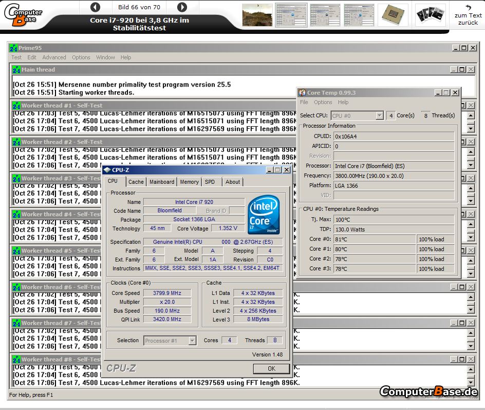Open the Help menu in Core Temp
Viewport: 485px width, 410px height.
(x=343, y=102)
